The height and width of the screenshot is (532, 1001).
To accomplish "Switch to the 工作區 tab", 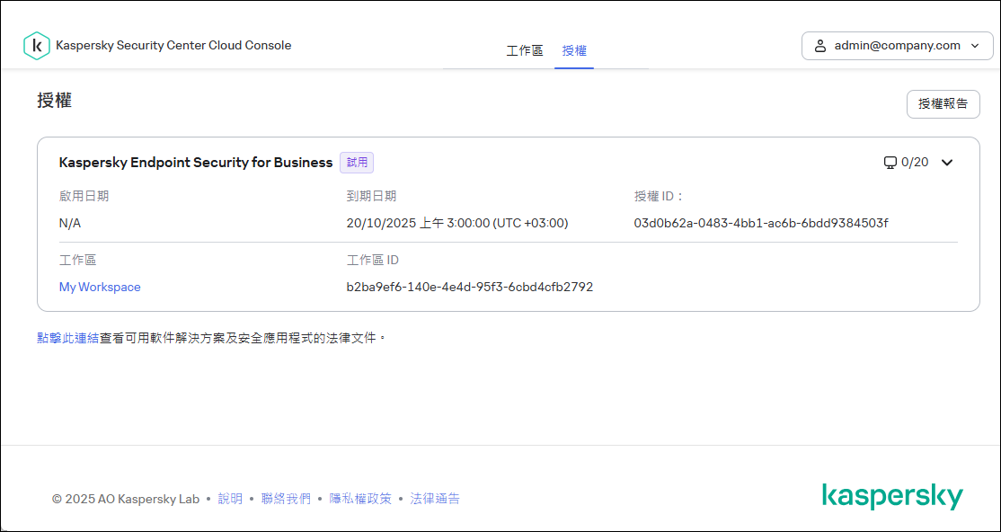I will pos(525,51).
